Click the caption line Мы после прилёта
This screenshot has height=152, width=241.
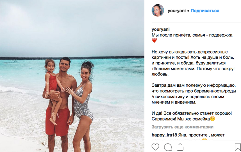click(x=192, y=35)
